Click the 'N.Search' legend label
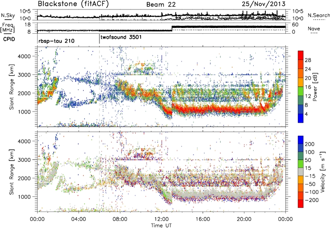 point(318,15)
